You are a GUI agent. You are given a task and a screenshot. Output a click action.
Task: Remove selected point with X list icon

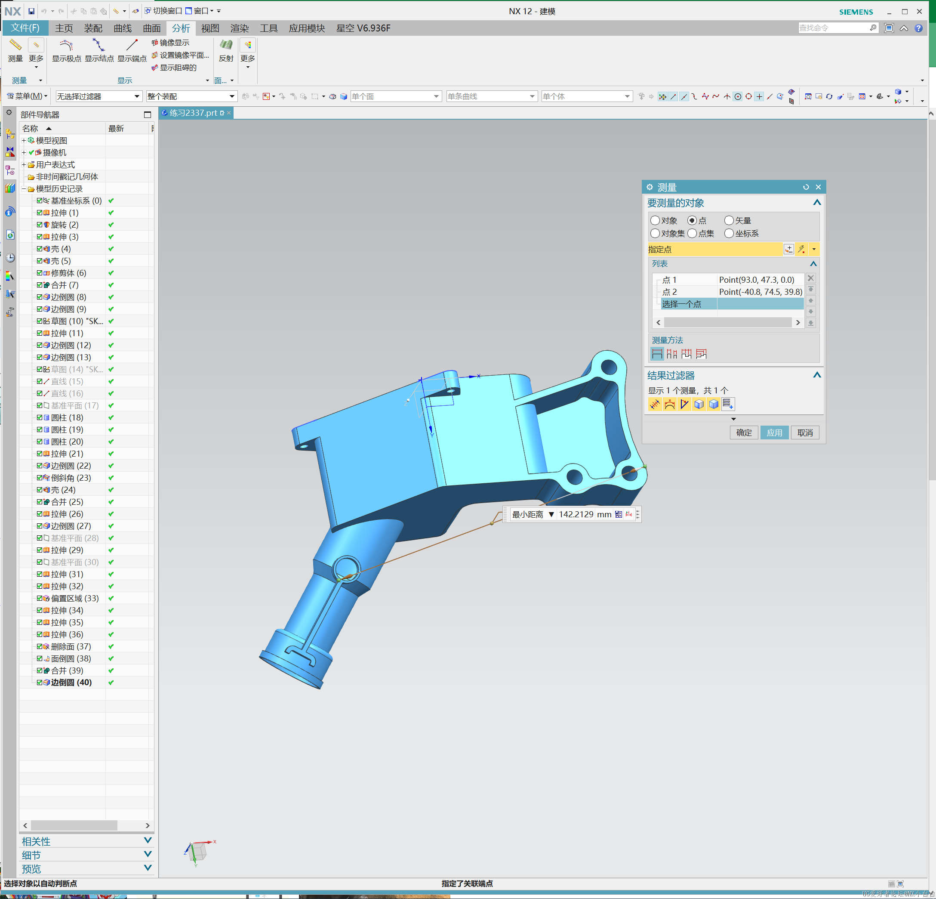(x=810, y=278)
